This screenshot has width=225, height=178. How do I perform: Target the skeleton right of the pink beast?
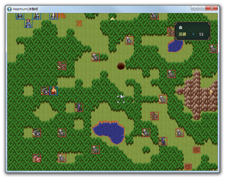(x=62, y=158)
